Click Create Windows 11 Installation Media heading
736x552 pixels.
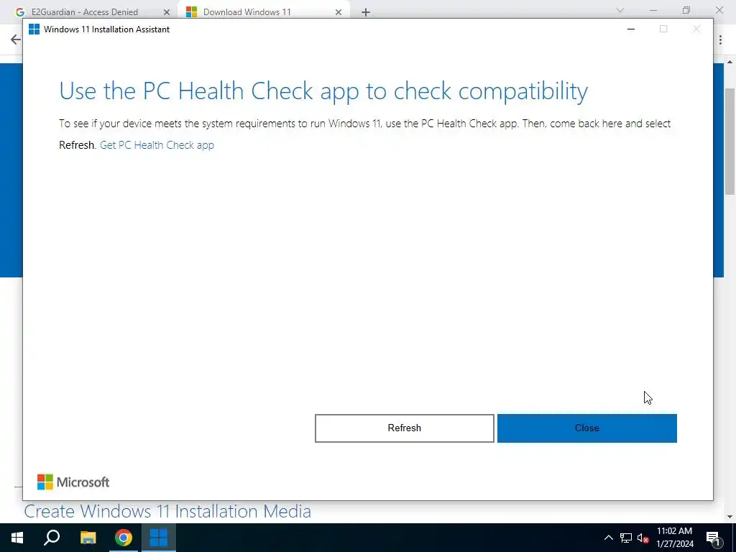pyautogui.click(x=167, y=511)
